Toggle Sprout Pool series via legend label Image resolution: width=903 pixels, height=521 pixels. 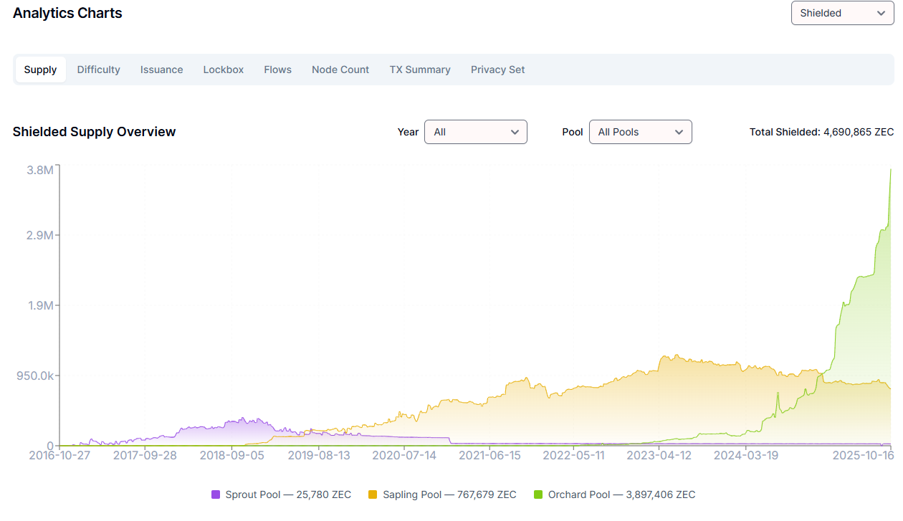pos(288,494)
